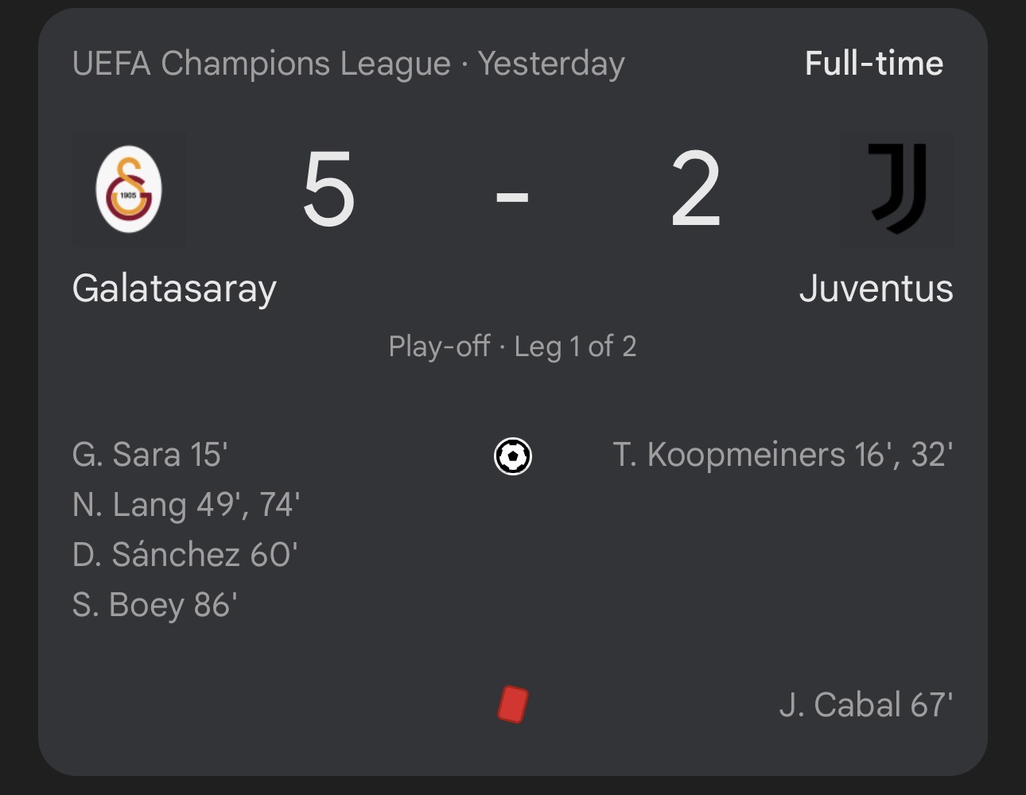1026x795 pixels.
Task: Click the Yesterday match date text
Action: pos(551,64)
